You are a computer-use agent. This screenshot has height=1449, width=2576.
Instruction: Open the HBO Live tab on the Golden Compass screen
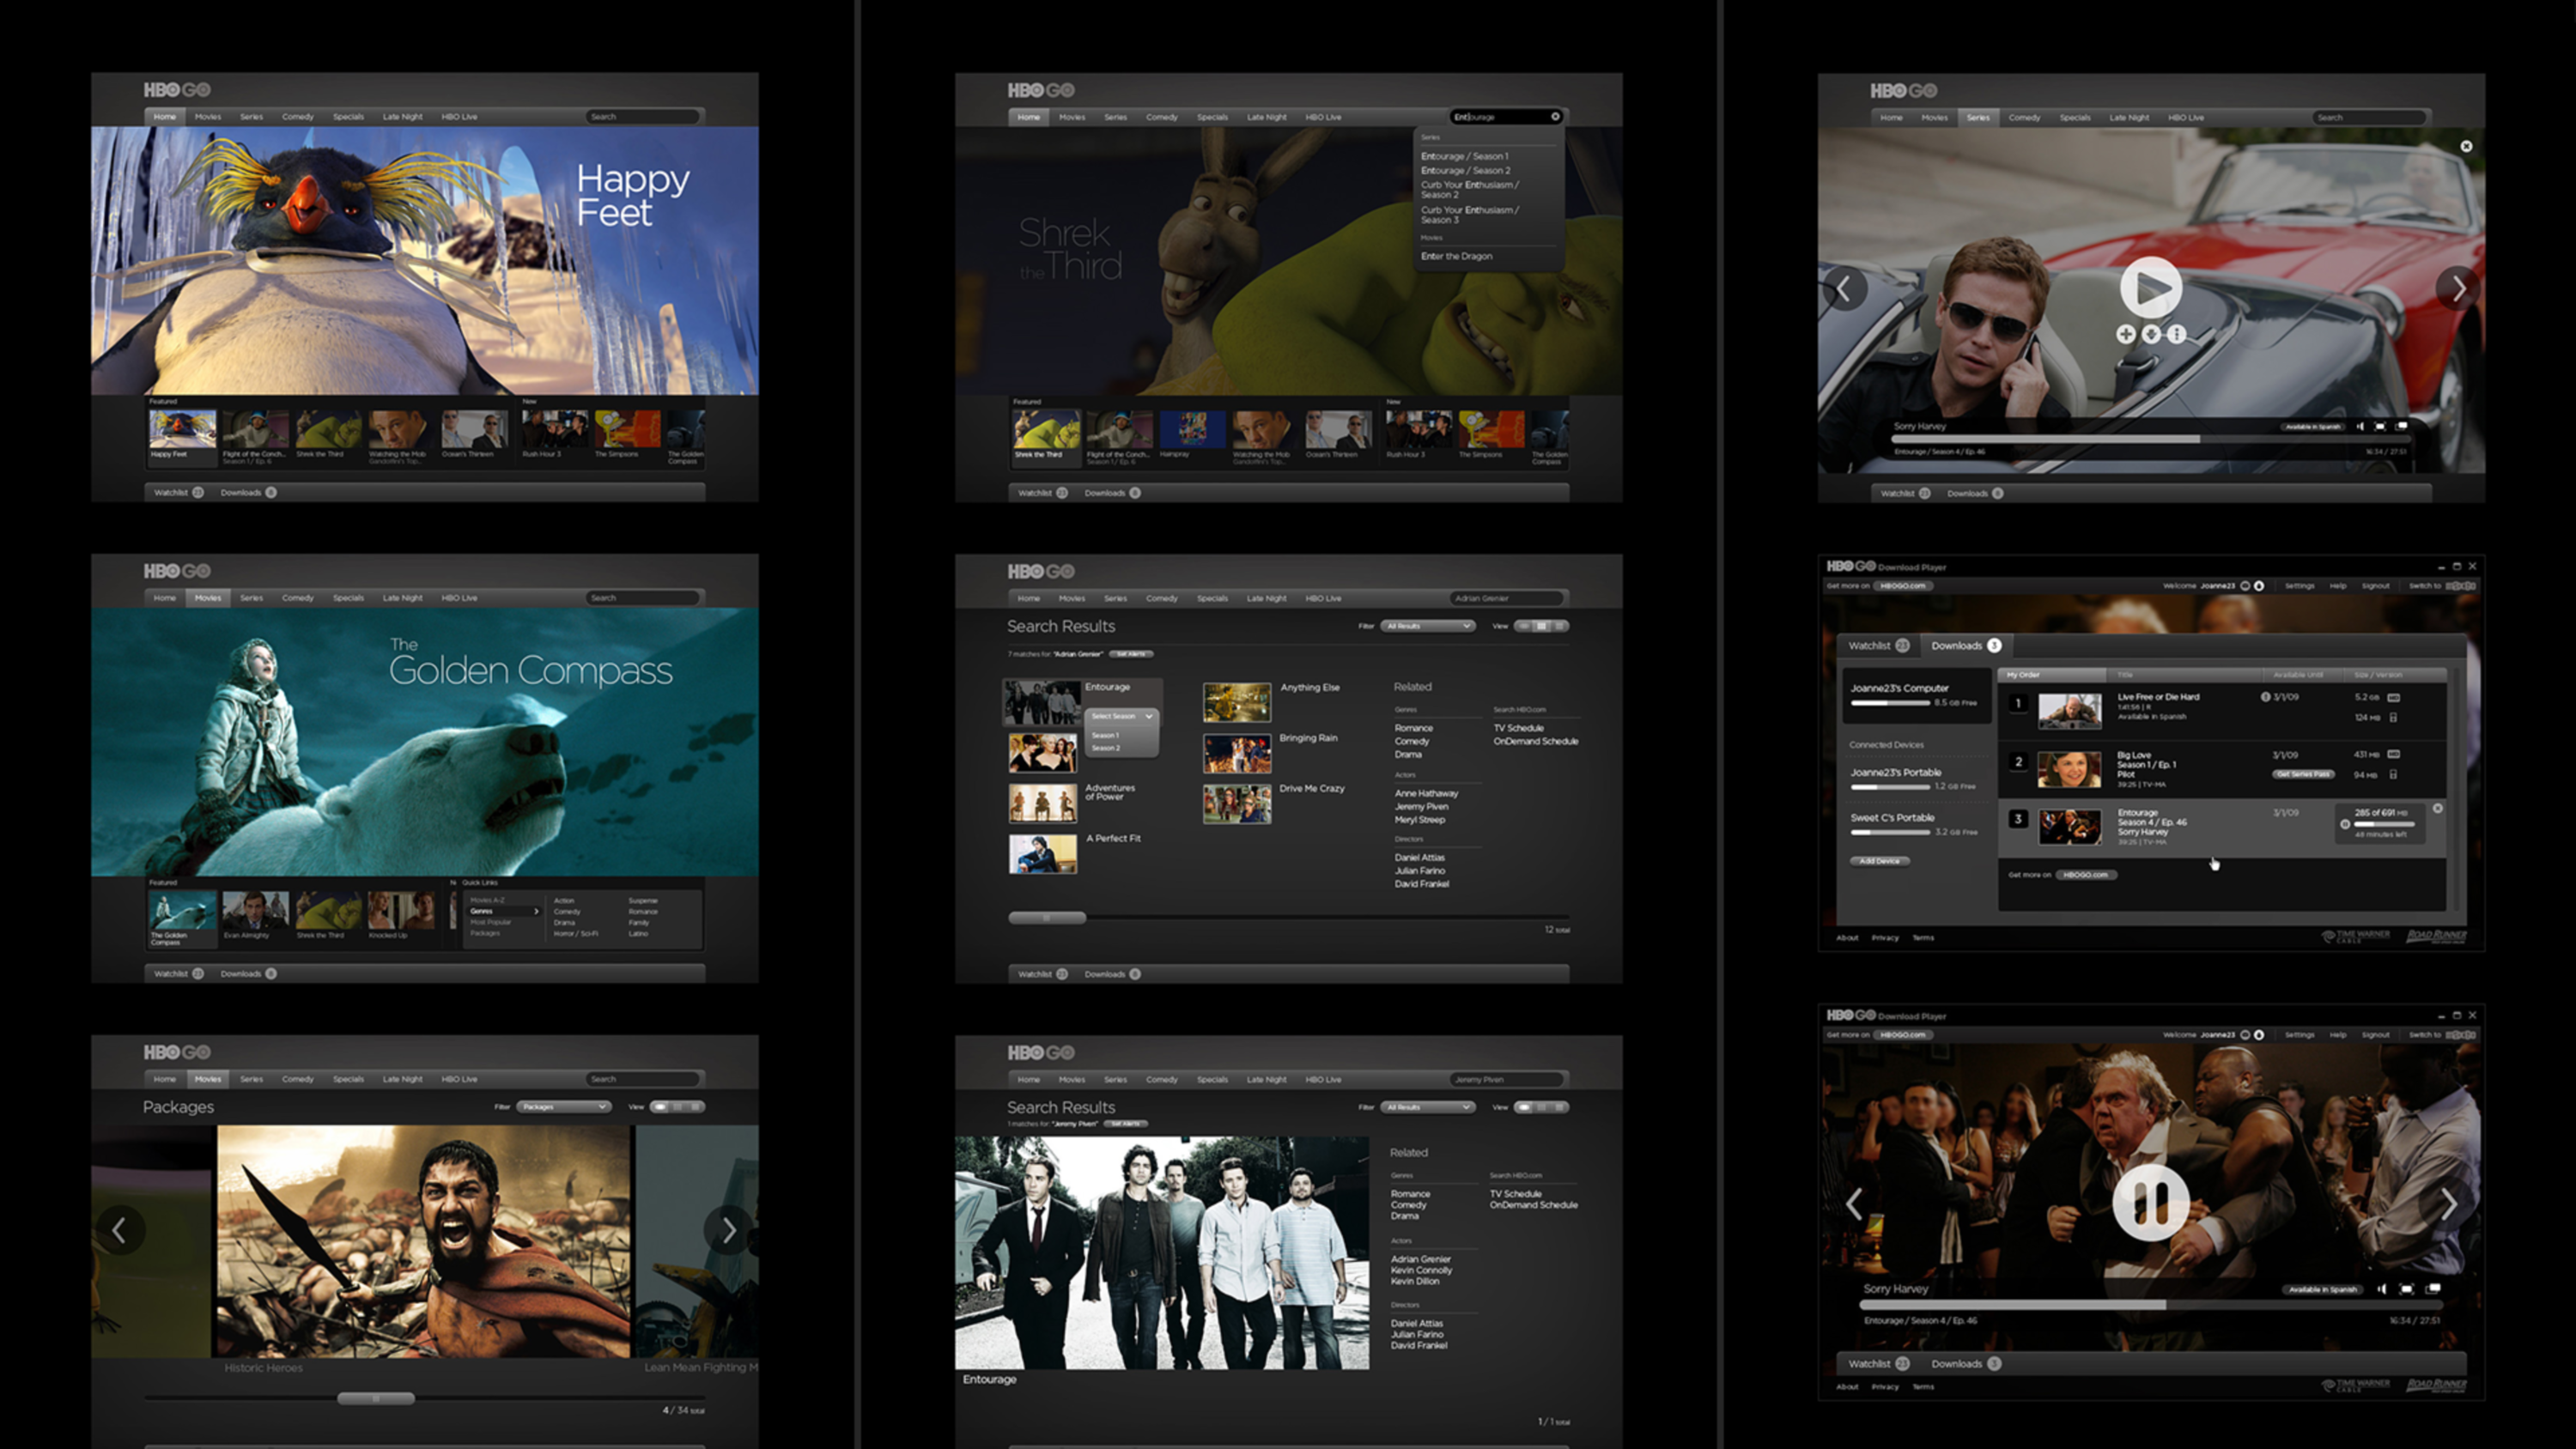point(459,598)
